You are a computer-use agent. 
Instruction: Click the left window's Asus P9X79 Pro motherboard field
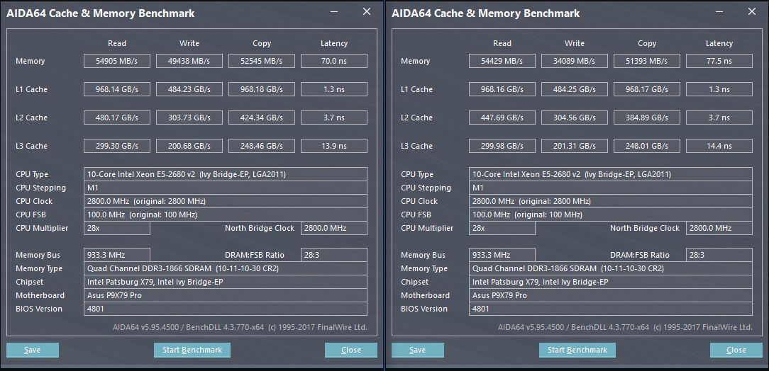tap(226, 295)
